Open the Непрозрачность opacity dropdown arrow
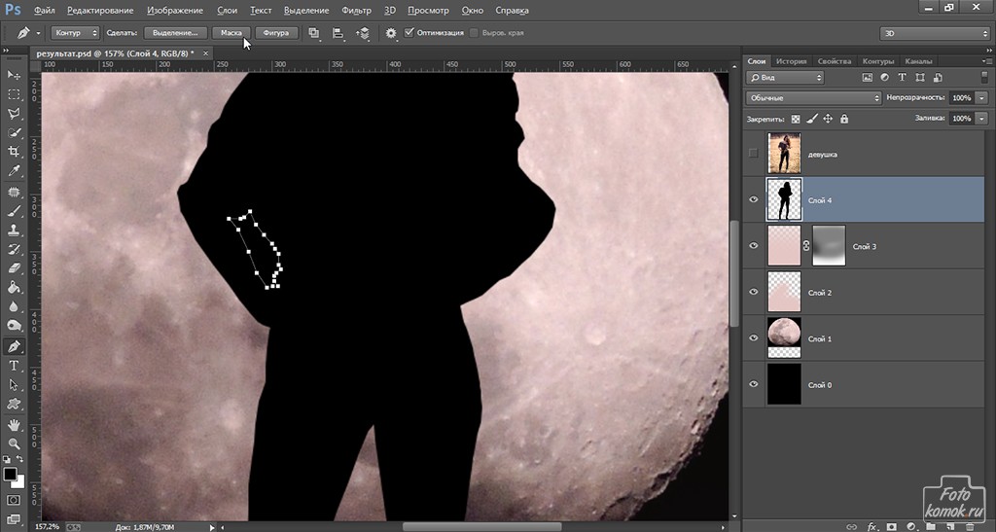 [x=983, y=98]
